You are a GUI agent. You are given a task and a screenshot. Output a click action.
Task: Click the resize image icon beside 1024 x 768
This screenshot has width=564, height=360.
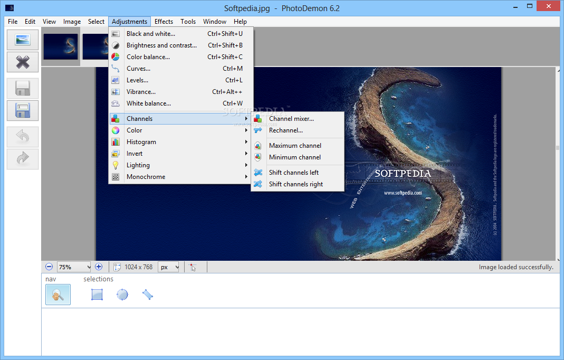click(x=117, y=267)
